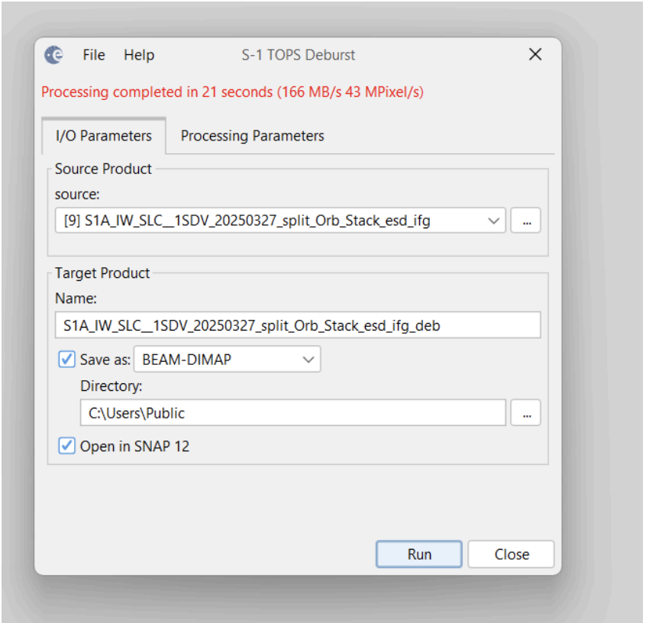Uncheck the Open in SNAP 12 checkbox

[67, 446]
